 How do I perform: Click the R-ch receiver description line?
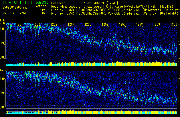click(x=115, y=13)
